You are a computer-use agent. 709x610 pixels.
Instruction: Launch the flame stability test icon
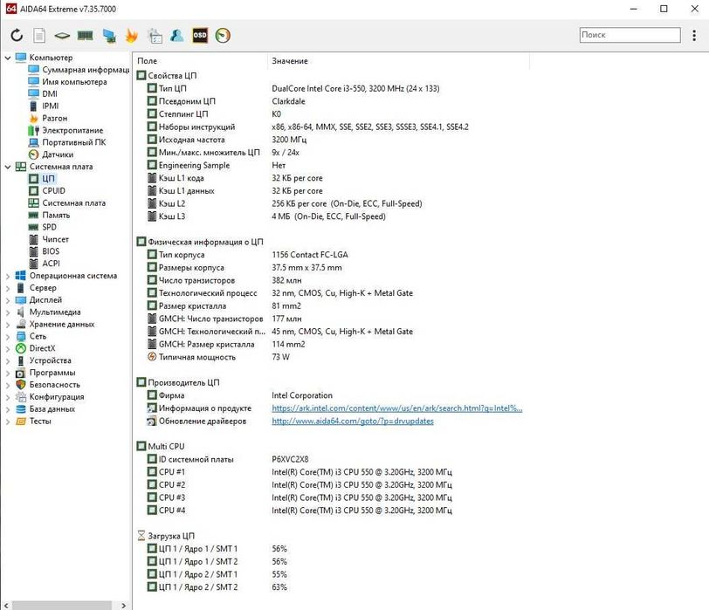[x=132, y=36]
